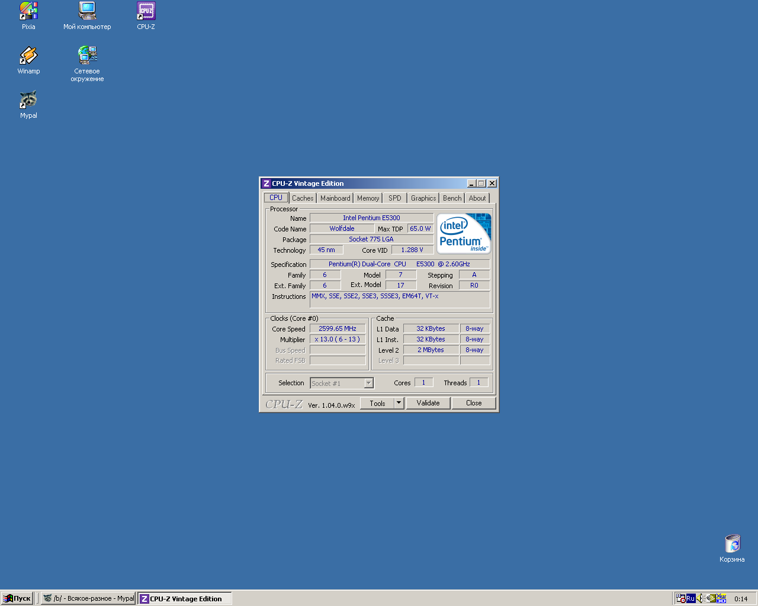Expand the Tools dropdown arrow
Image resolution: width=758 pixels, height=606 pixels.
(x=397, y=403)
